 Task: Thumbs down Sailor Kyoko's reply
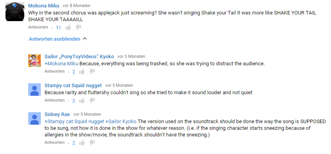[92, 72]
